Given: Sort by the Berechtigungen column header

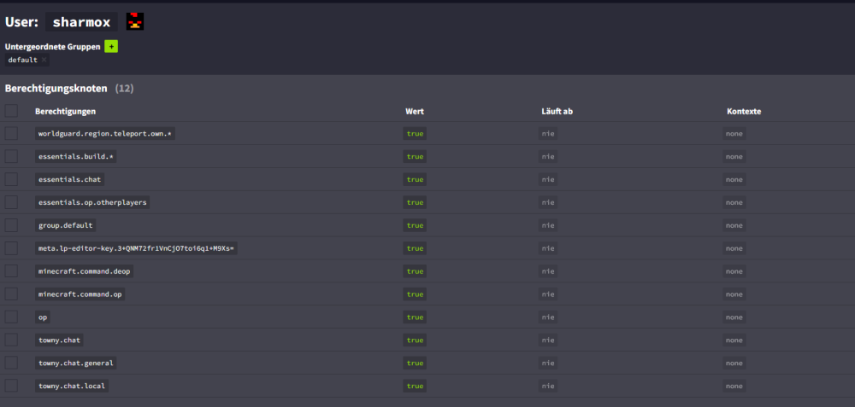Looking at the screenshot, I should coord(66,111).
